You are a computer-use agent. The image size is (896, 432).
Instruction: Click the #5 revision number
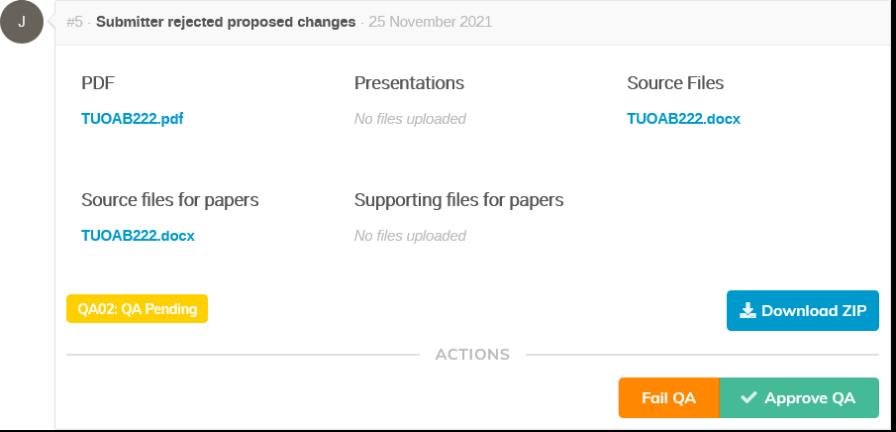coord(75,22)
